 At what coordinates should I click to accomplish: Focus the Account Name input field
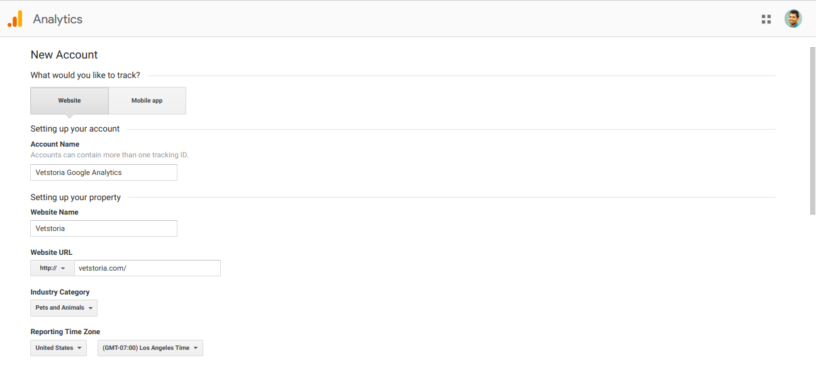[104, 172]
